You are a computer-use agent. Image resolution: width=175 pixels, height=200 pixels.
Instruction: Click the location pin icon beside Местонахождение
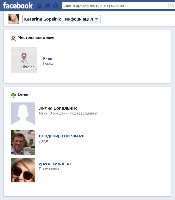(x=13, y=38)
